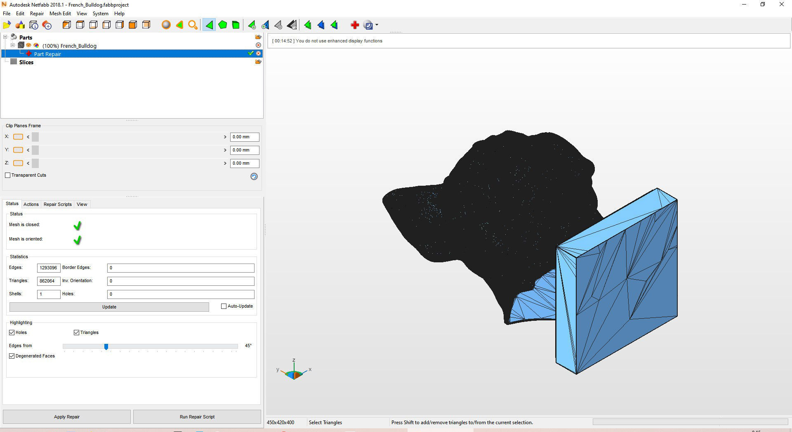Image resolution: width=792 pixels, height=432 pixels.
Task: Open a project with the yellow folder icon
Action: [x=7, y=25]
